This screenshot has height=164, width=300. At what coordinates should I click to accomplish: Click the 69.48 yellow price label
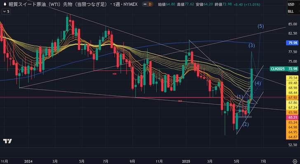coord(292,83)
